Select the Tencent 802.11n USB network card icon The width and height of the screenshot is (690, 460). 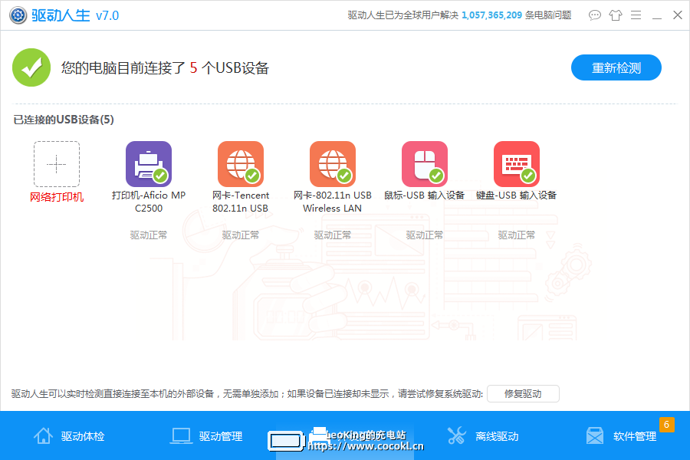coord(241,164)
